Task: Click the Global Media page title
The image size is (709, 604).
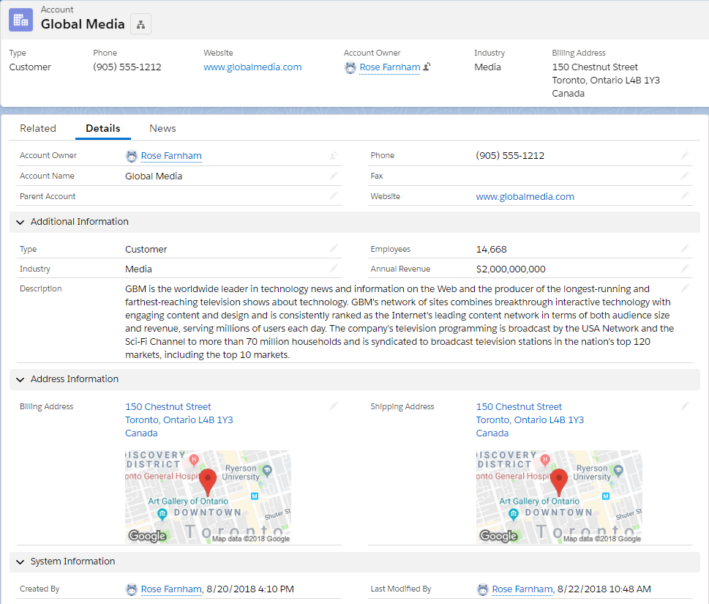Action: pos(83,24)
